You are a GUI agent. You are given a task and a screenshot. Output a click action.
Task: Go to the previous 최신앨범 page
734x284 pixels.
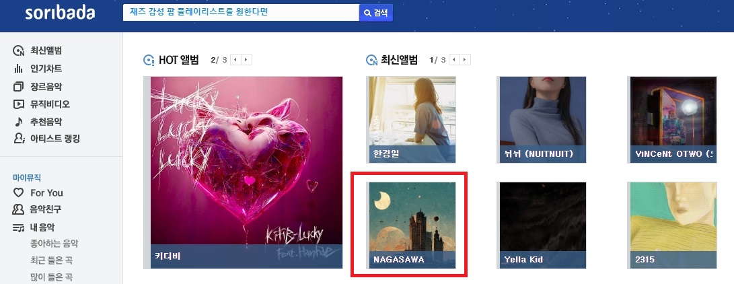click(455, 59)
